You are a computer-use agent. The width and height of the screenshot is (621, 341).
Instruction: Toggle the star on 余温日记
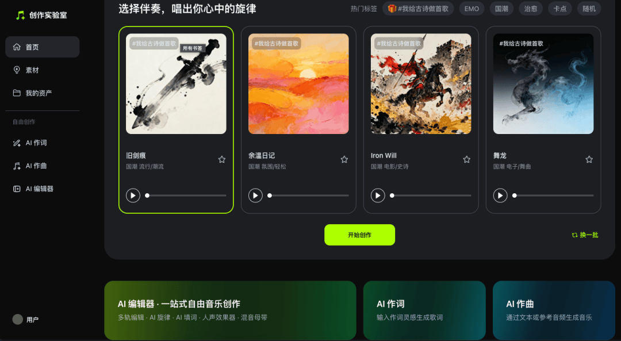click(344, 160)
